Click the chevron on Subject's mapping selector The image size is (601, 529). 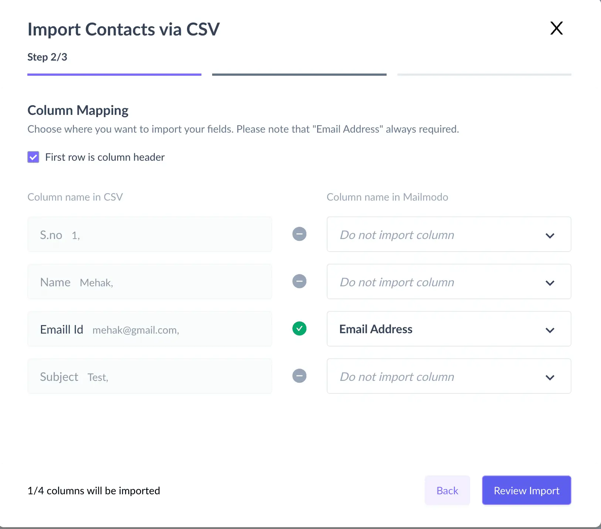[x=550, y=378]
